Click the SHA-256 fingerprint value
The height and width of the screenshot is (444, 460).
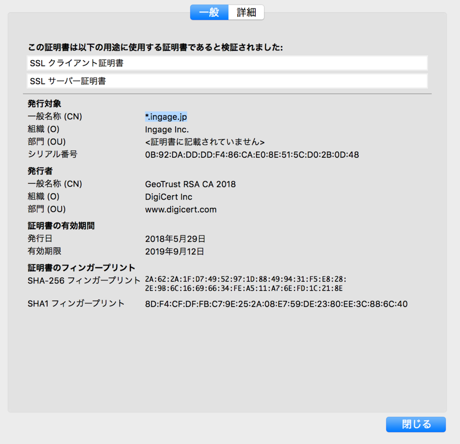[x=246, y=284]
